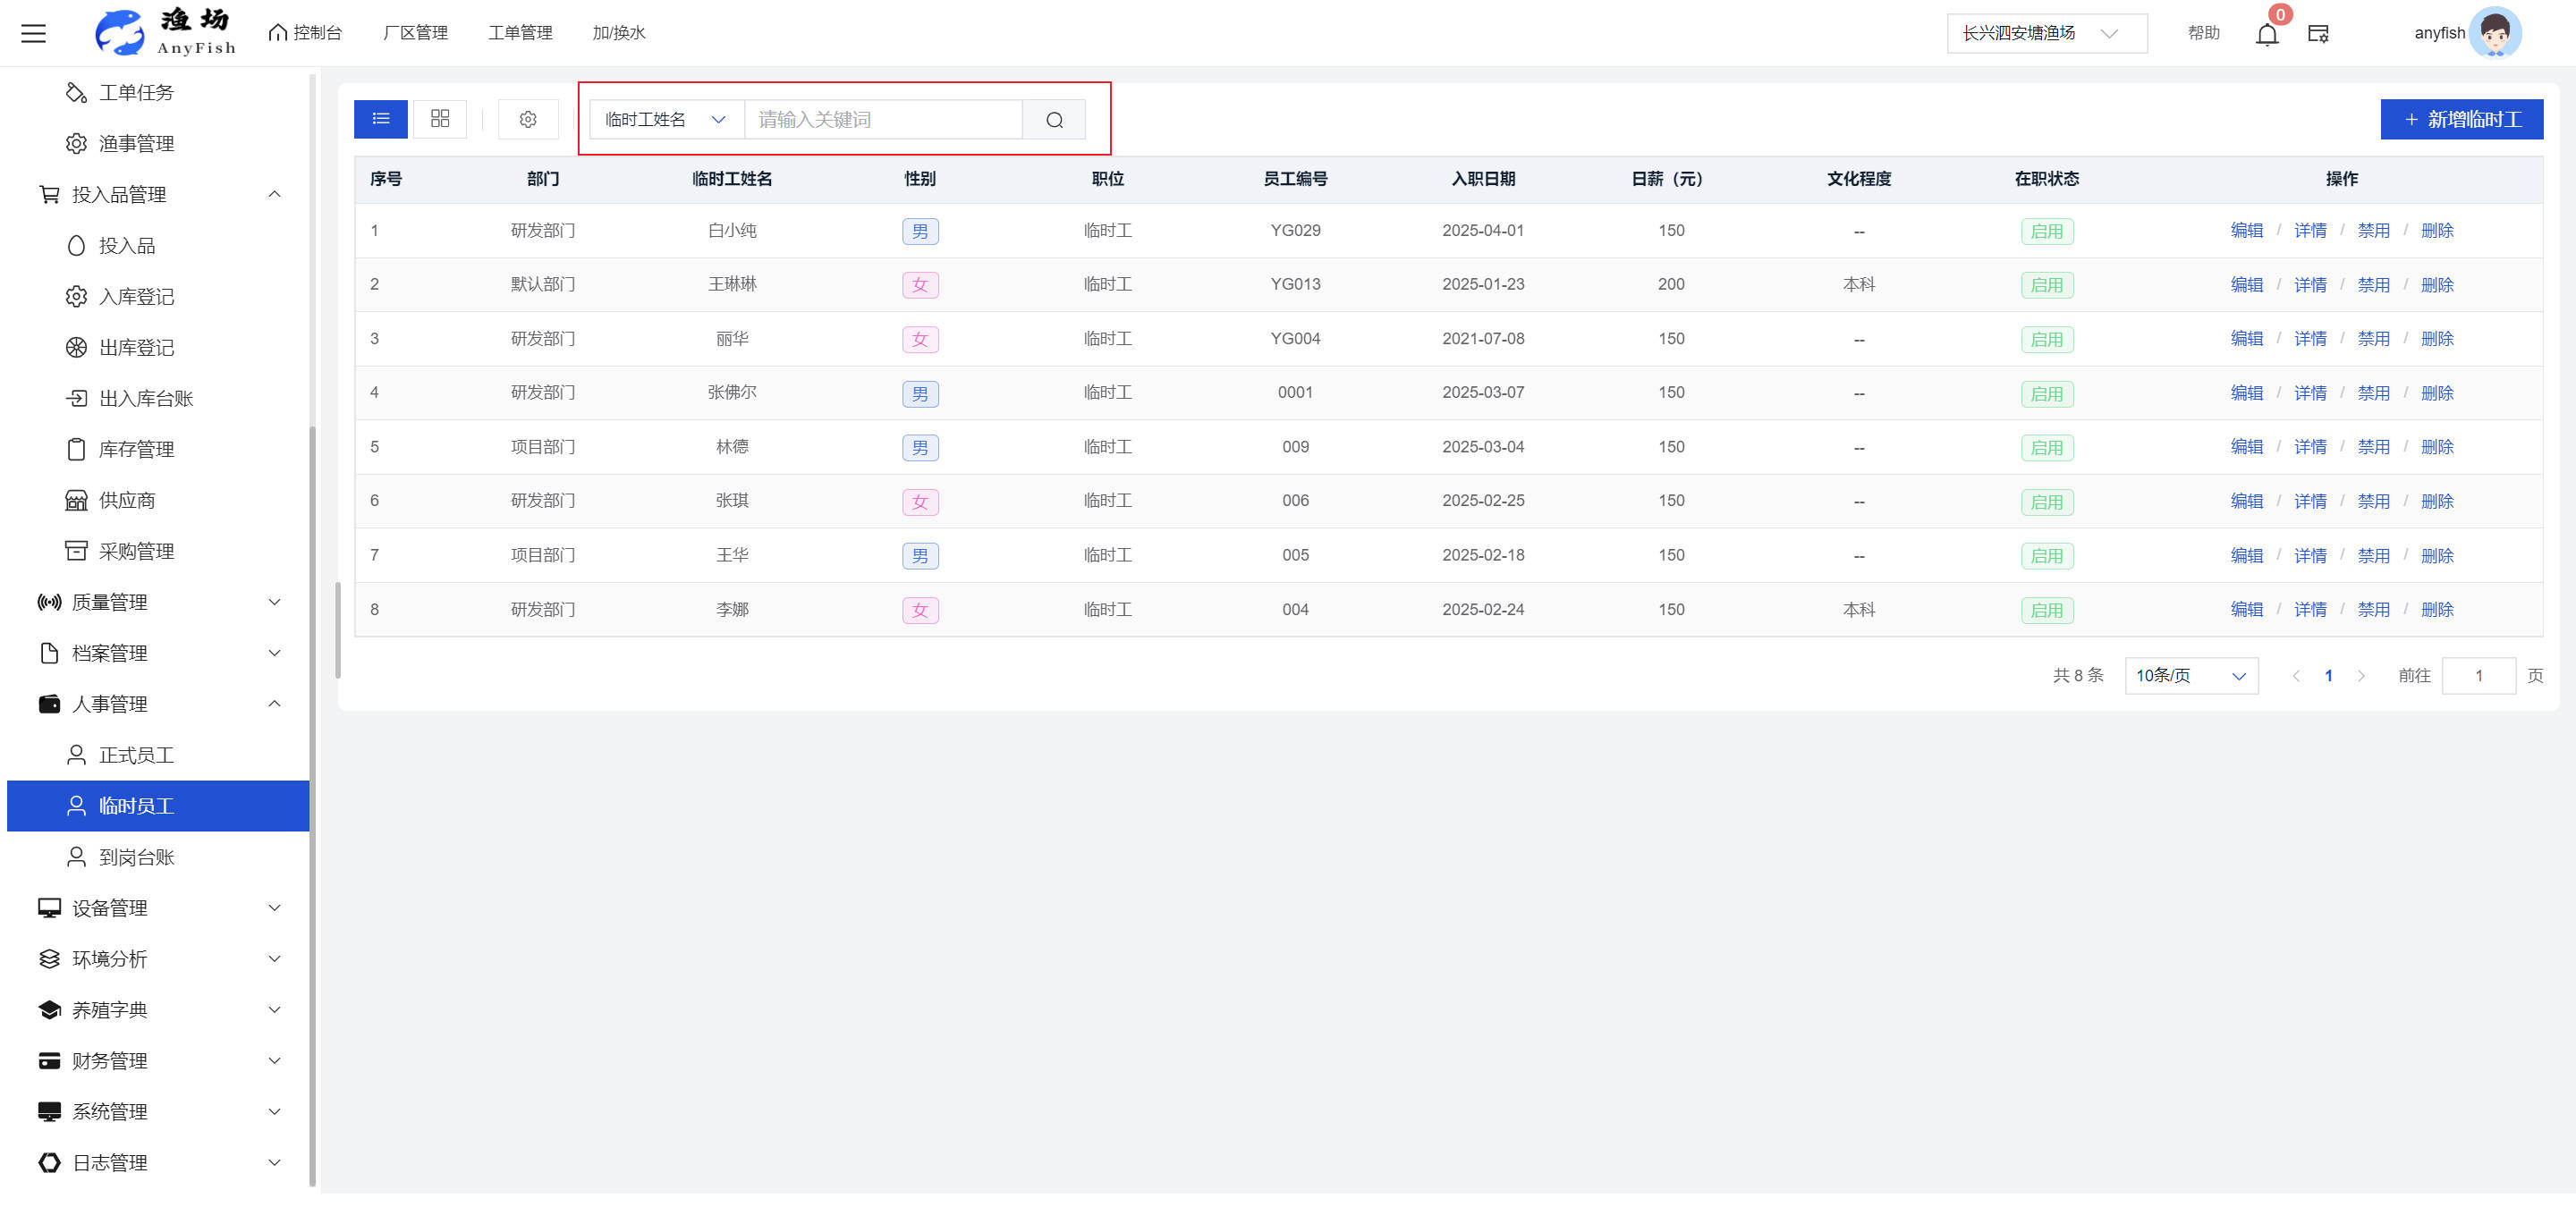Open table column settings gear
This screenshot has width=2576, height=1207.
click(x=528, y=119)
